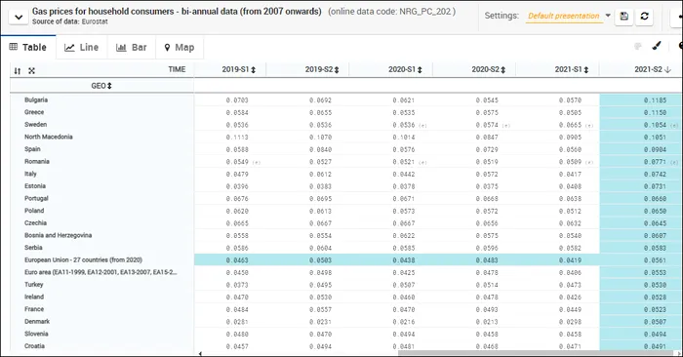Open the table formatting paintbrush tool
The height and width of the screenshot is (357, 683).
(x=657, y=46)
